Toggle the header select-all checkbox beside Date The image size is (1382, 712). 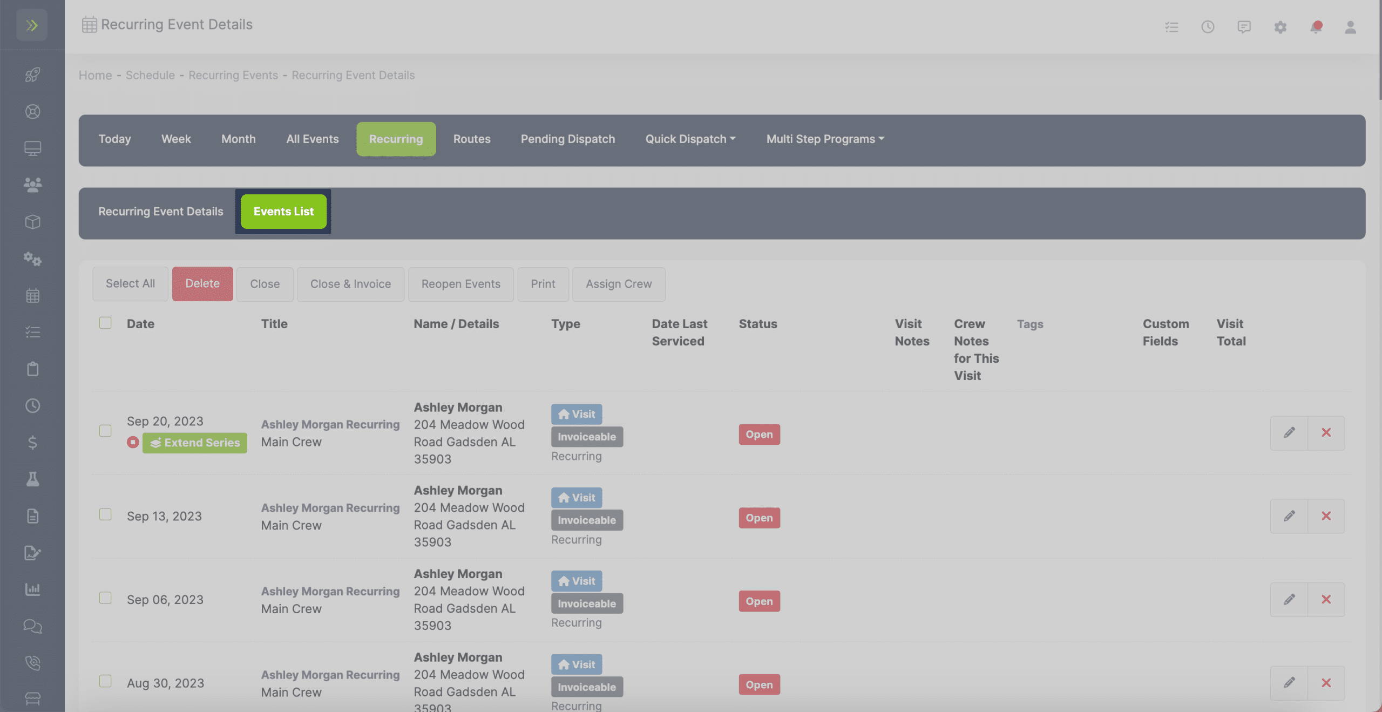pyautogui.click(x=105, y=323)
